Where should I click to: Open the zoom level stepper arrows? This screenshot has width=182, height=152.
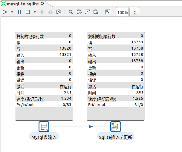click(134, 13)
